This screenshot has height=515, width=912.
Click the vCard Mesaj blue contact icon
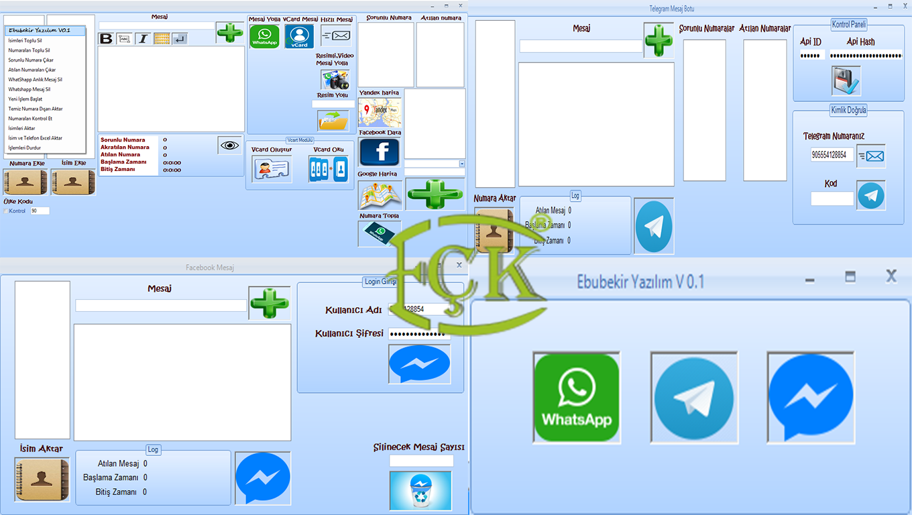coord(299,36)
